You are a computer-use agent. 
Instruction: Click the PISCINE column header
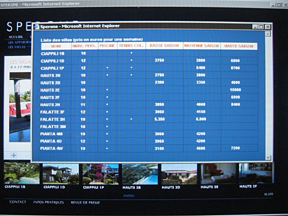[x=108, y=46]
